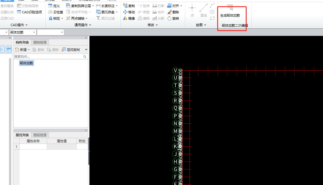Switch to 属性列表 tab
The height and width of the screenshot is (185, 323).
pyautogui.click(x=22, y=135)
